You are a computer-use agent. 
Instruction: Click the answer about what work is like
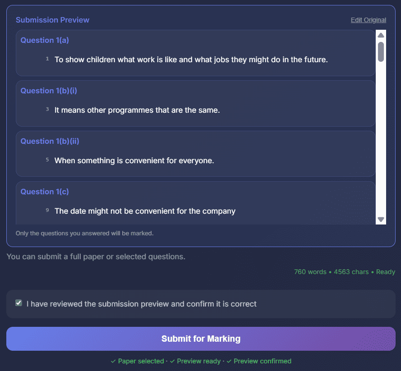pyautogui.click(x=191, y=60)
